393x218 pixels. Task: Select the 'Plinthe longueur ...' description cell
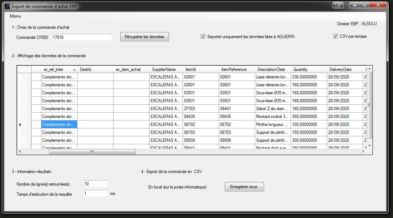tap(273, 124)
